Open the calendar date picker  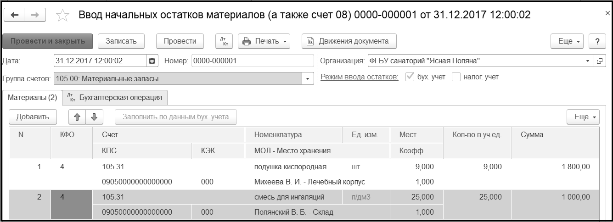152,61
